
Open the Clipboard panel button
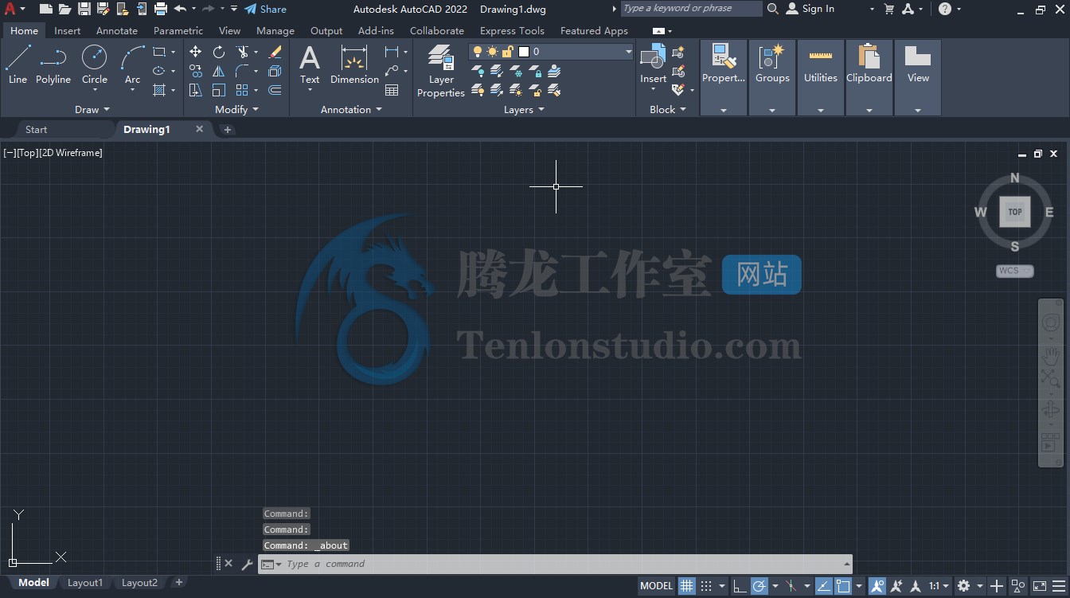click(869, 78)
